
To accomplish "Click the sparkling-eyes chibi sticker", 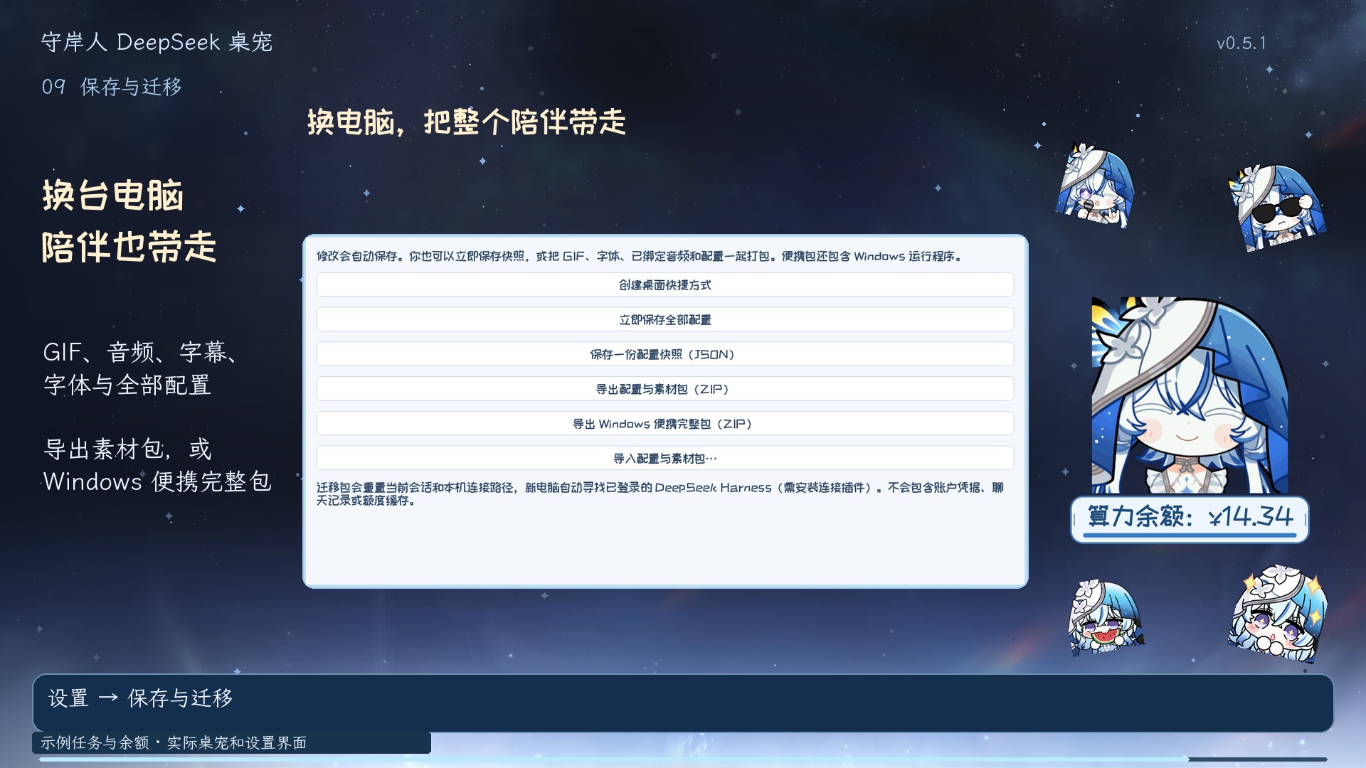I will click(x=1278, y=613).
